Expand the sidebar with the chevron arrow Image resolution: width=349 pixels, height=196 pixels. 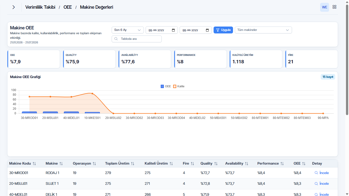point(14,7)
